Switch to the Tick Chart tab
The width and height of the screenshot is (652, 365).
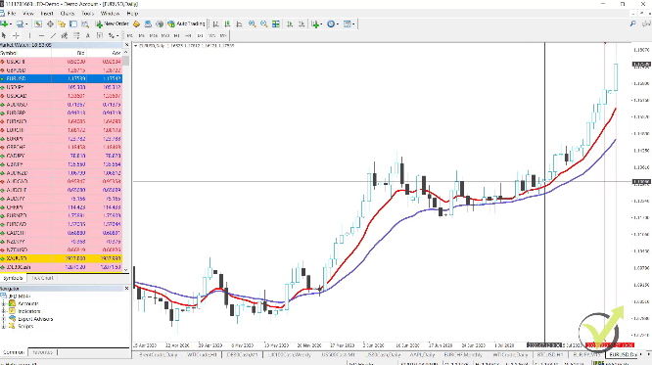[42, 278]
